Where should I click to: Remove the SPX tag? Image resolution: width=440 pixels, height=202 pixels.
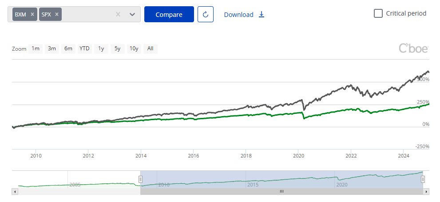click(x=57, y=14)
